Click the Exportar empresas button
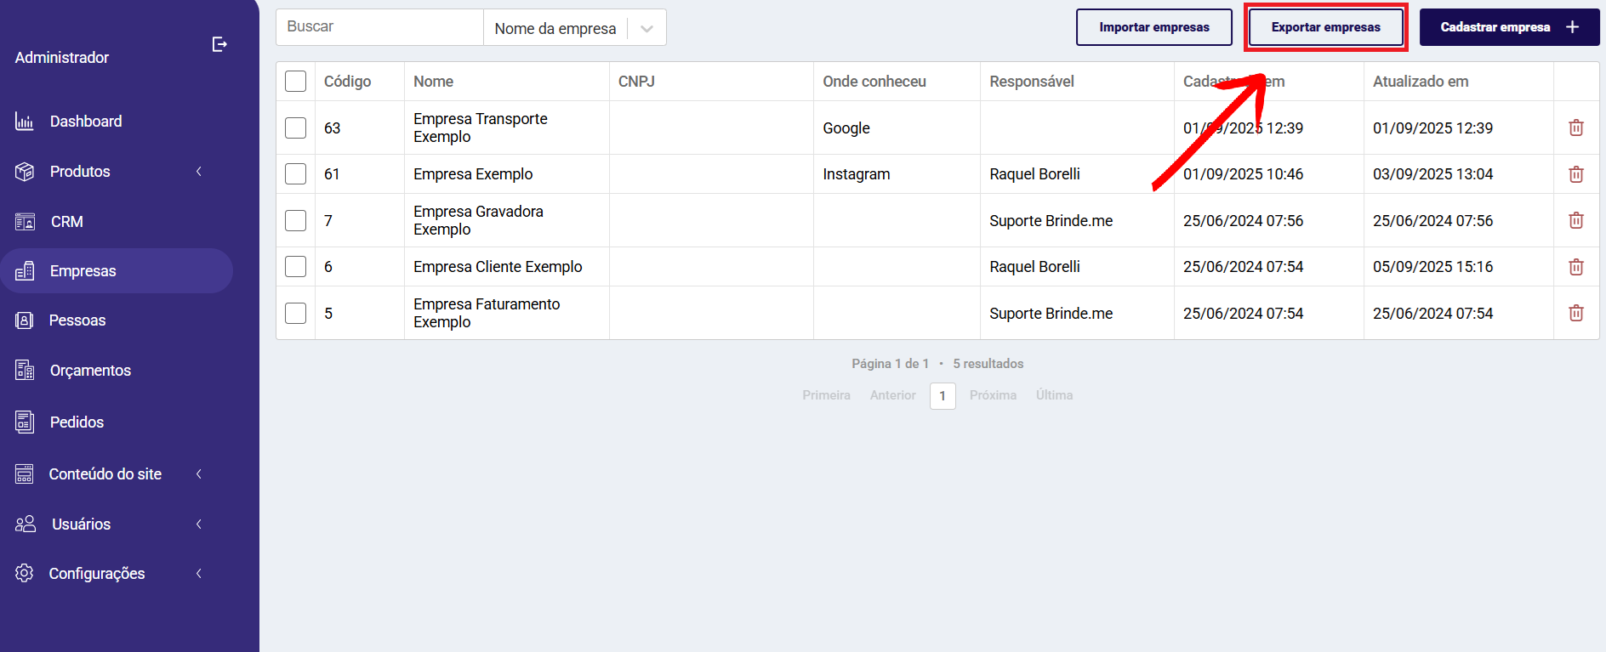 point(1325,27)
